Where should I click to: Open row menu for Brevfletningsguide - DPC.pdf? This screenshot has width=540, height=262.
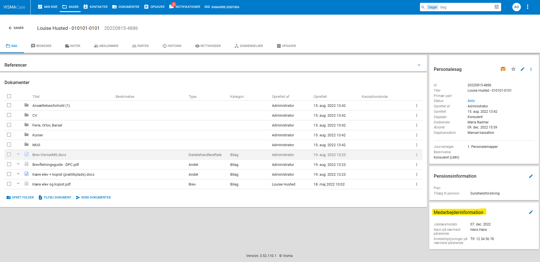point(417,165)
